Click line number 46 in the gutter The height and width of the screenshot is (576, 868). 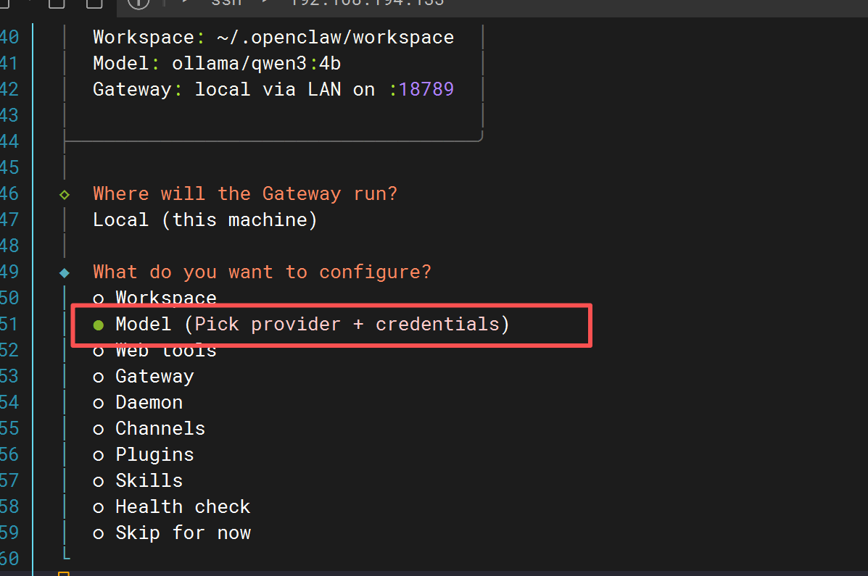tap(9, 193)
